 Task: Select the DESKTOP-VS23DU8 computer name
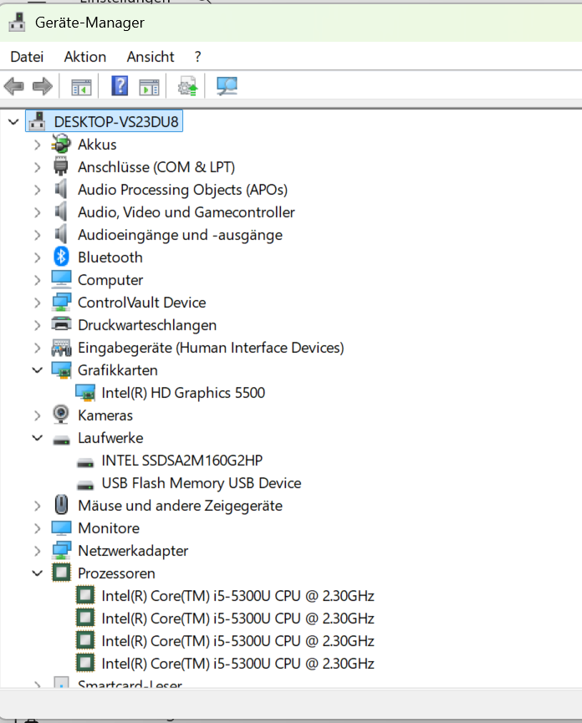coord(116,122)
